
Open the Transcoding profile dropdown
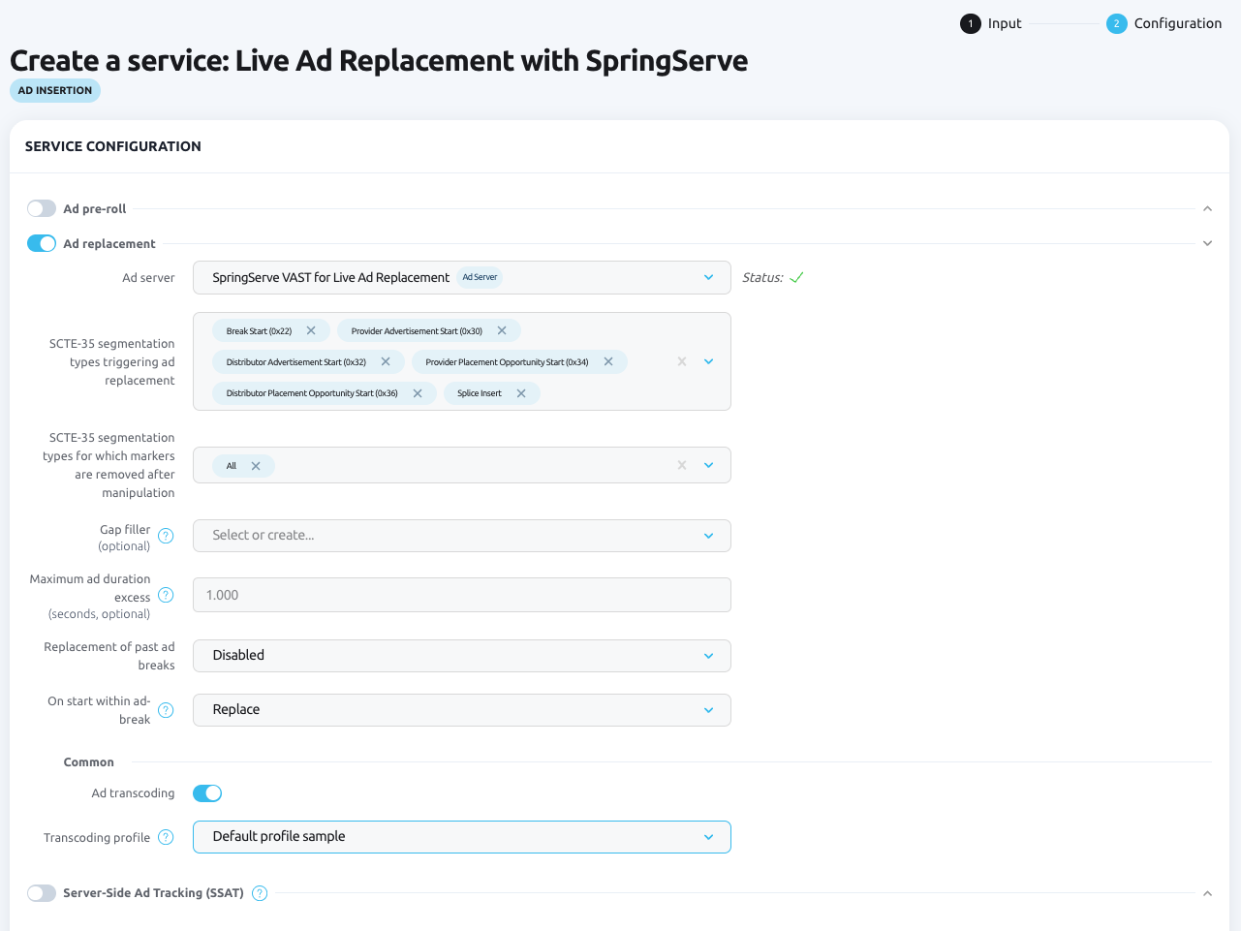461,837
